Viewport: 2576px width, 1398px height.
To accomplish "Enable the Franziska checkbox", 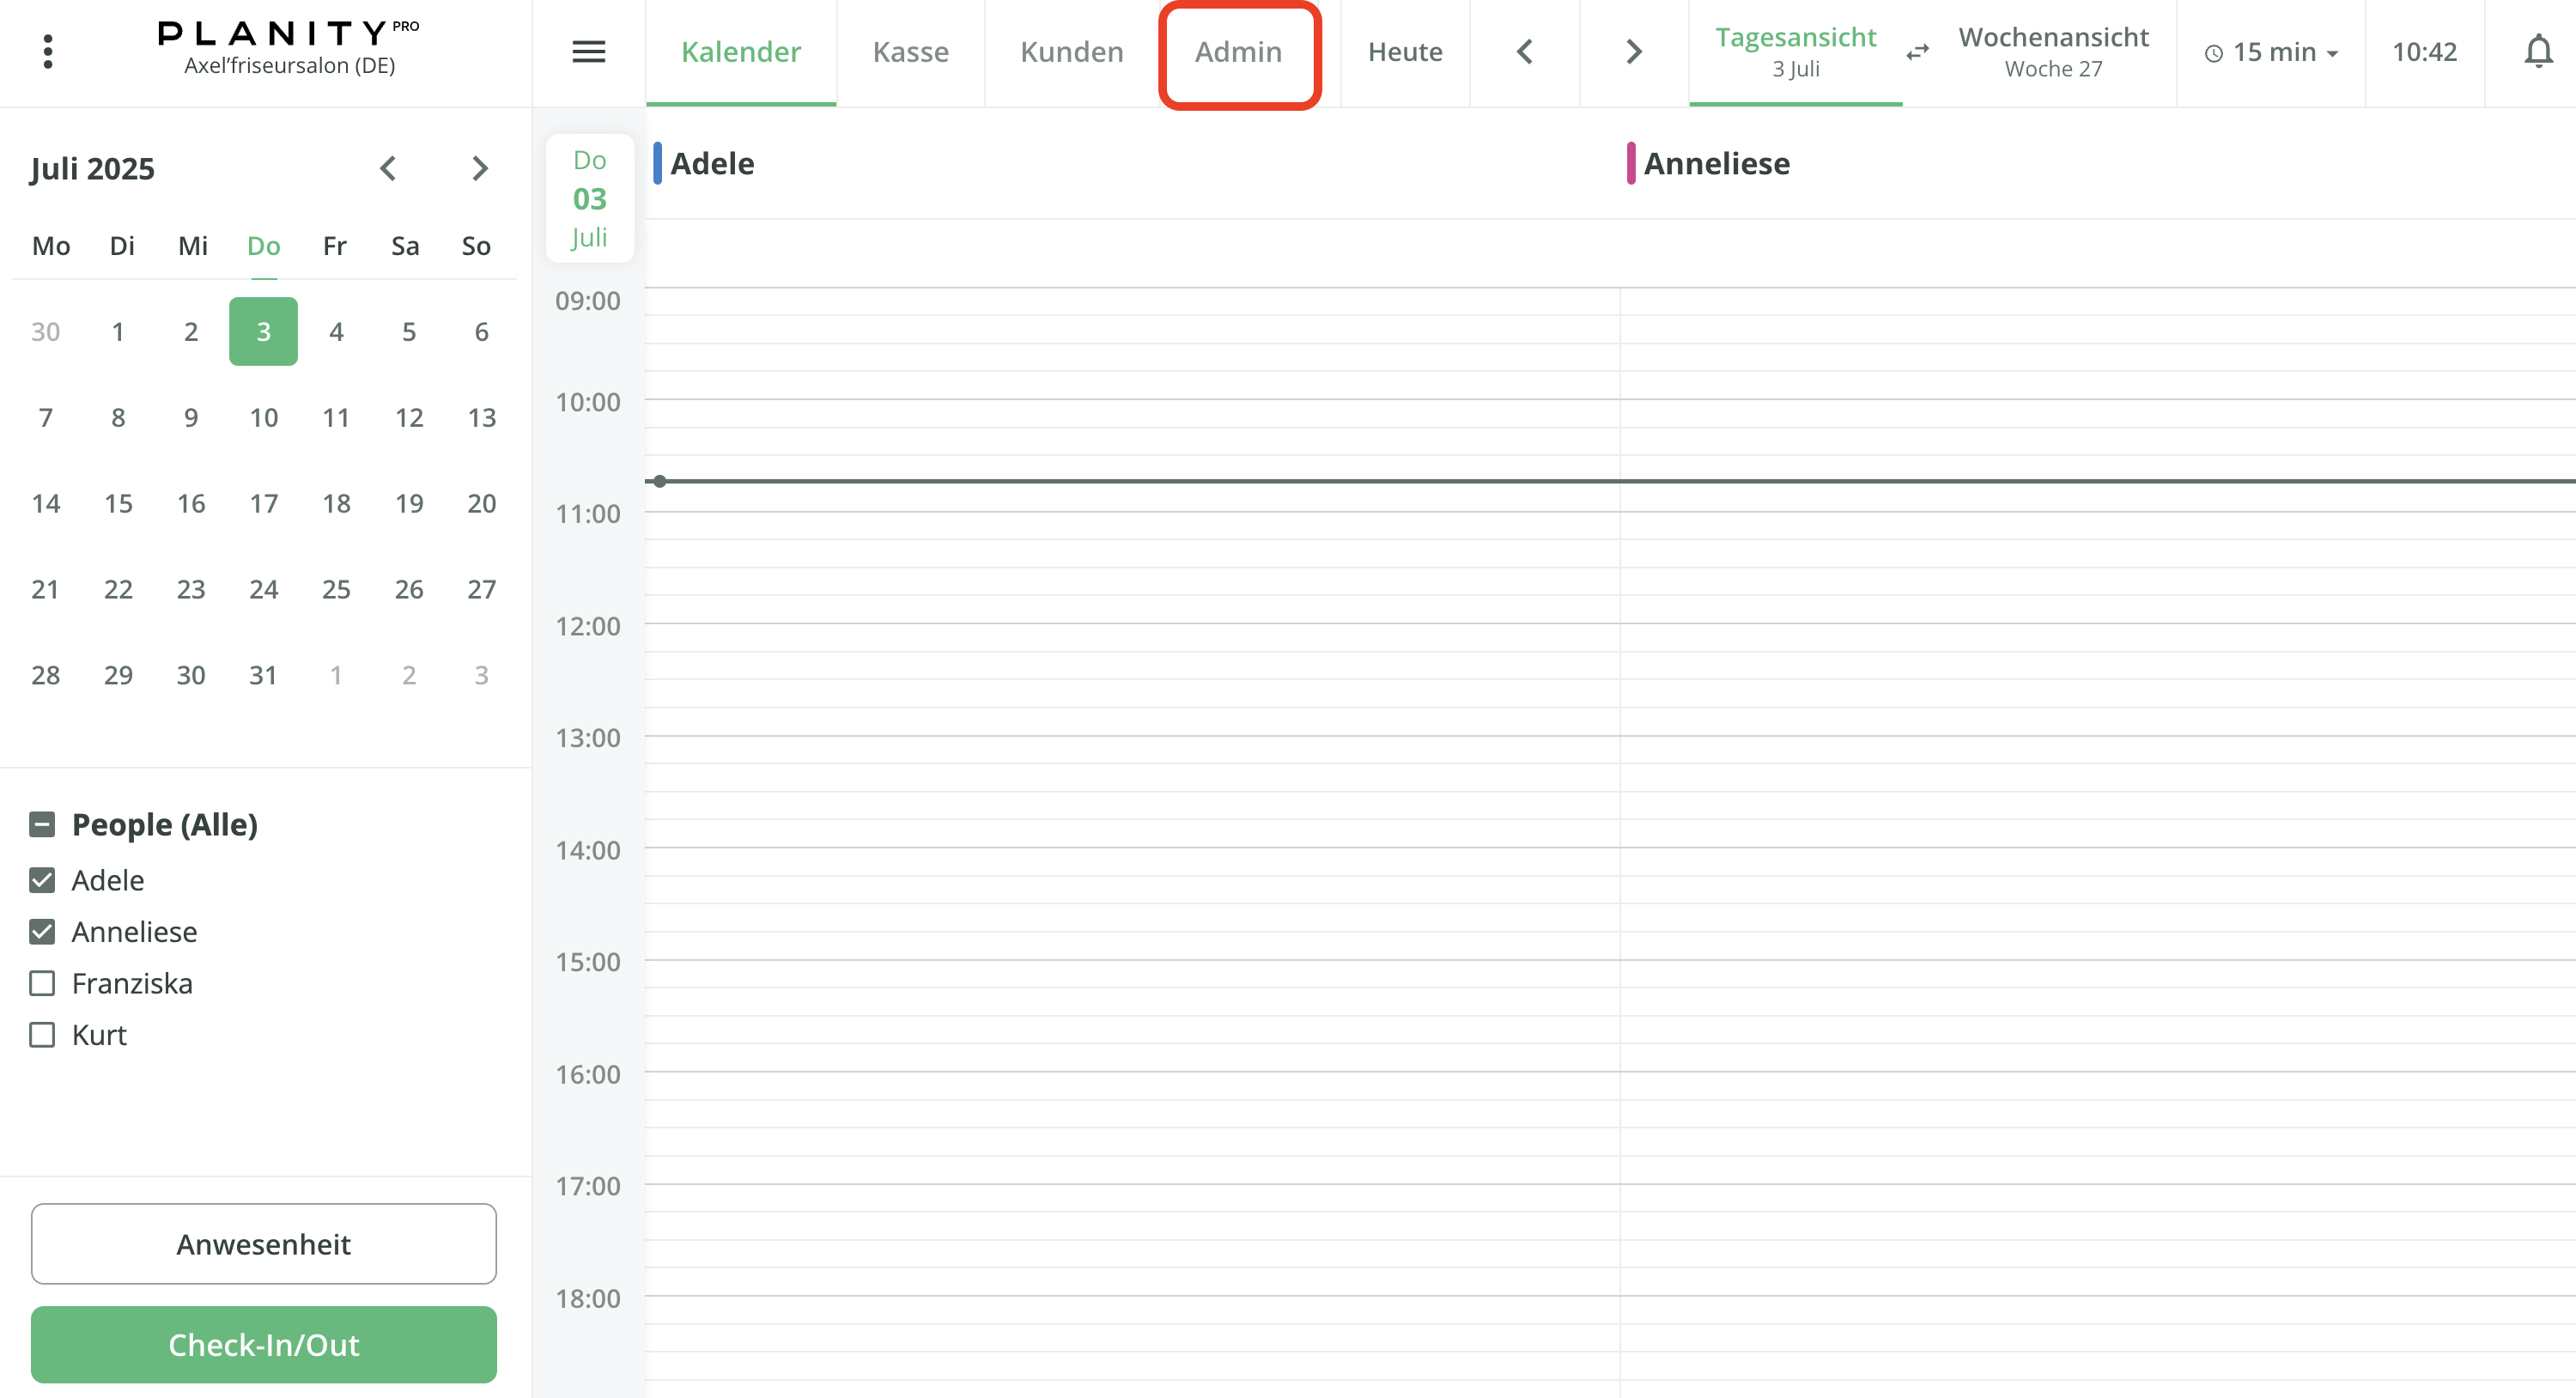I will click(x=42, y=983).
